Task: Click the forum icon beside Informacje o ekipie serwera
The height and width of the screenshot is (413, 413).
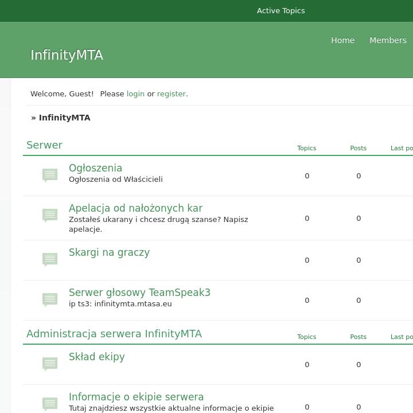Action: coord(50,404)
